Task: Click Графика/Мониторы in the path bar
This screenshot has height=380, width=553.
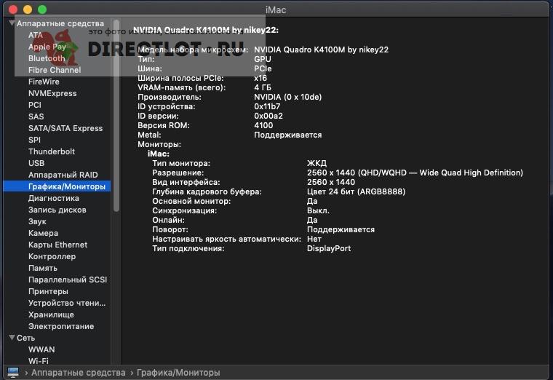Action: [x=178, y=372]
